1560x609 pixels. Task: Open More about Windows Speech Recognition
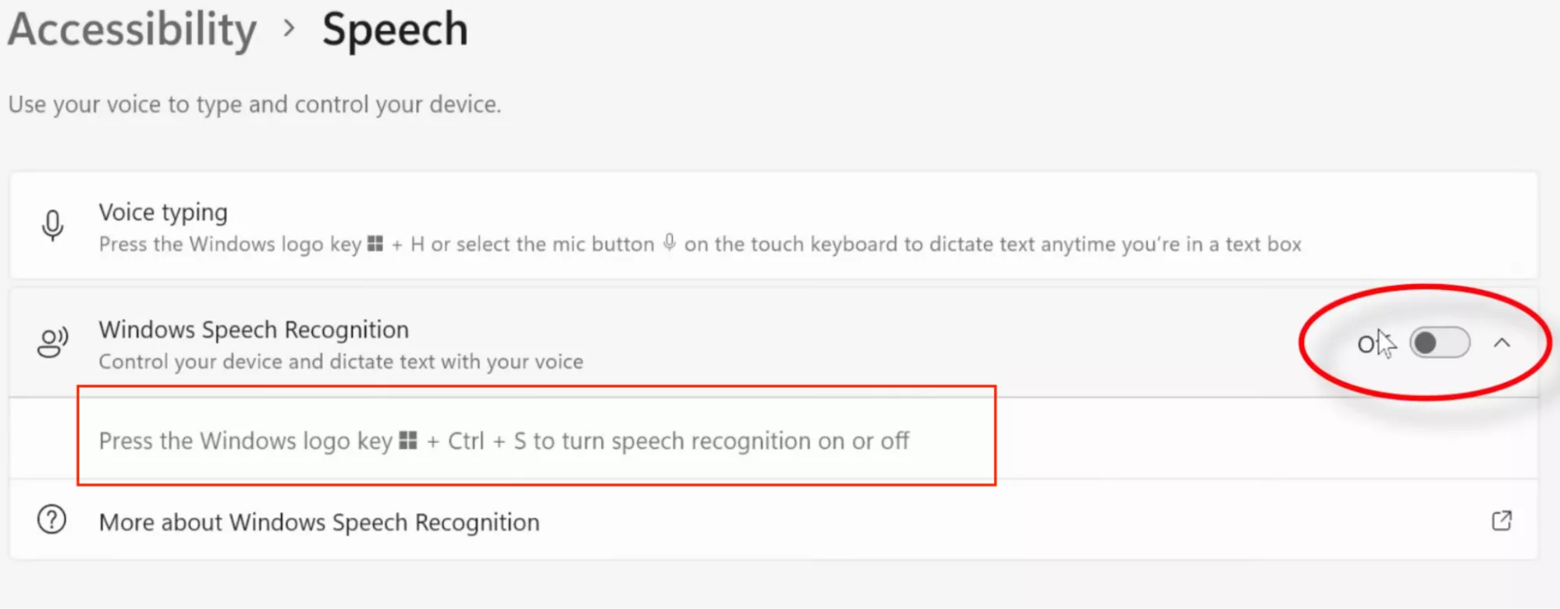click(x=318, y=522)
